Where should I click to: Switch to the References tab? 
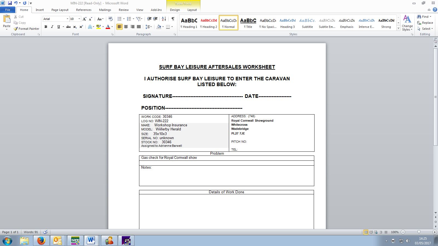click(84, 10)
